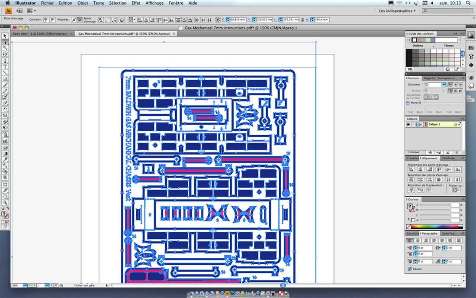Switch to the Caractère panel tab

[412, 233]
